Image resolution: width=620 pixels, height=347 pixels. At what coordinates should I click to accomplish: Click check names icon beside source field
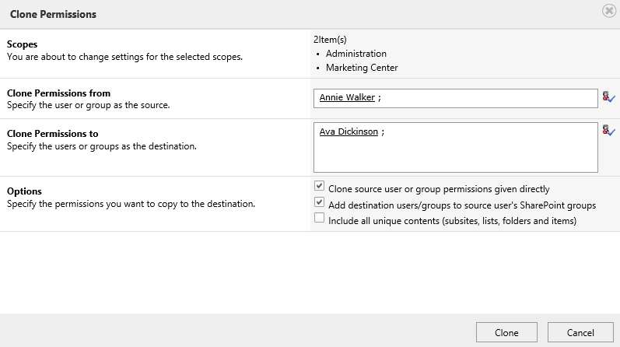(x=608, y=98)
